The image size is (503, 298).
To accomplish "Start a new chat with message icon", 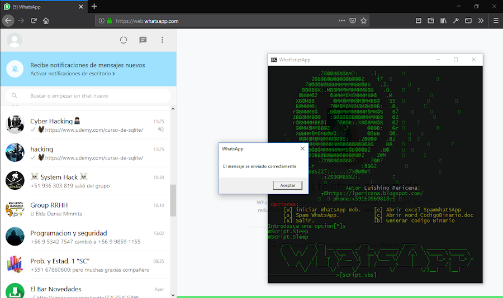I will (x=143, y=40).
